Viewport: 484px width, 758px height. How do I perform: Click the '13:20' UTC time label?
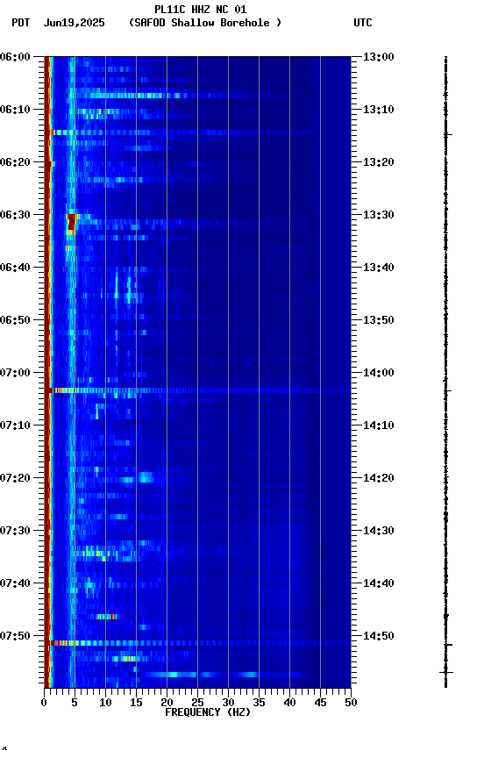click(379, 162)
